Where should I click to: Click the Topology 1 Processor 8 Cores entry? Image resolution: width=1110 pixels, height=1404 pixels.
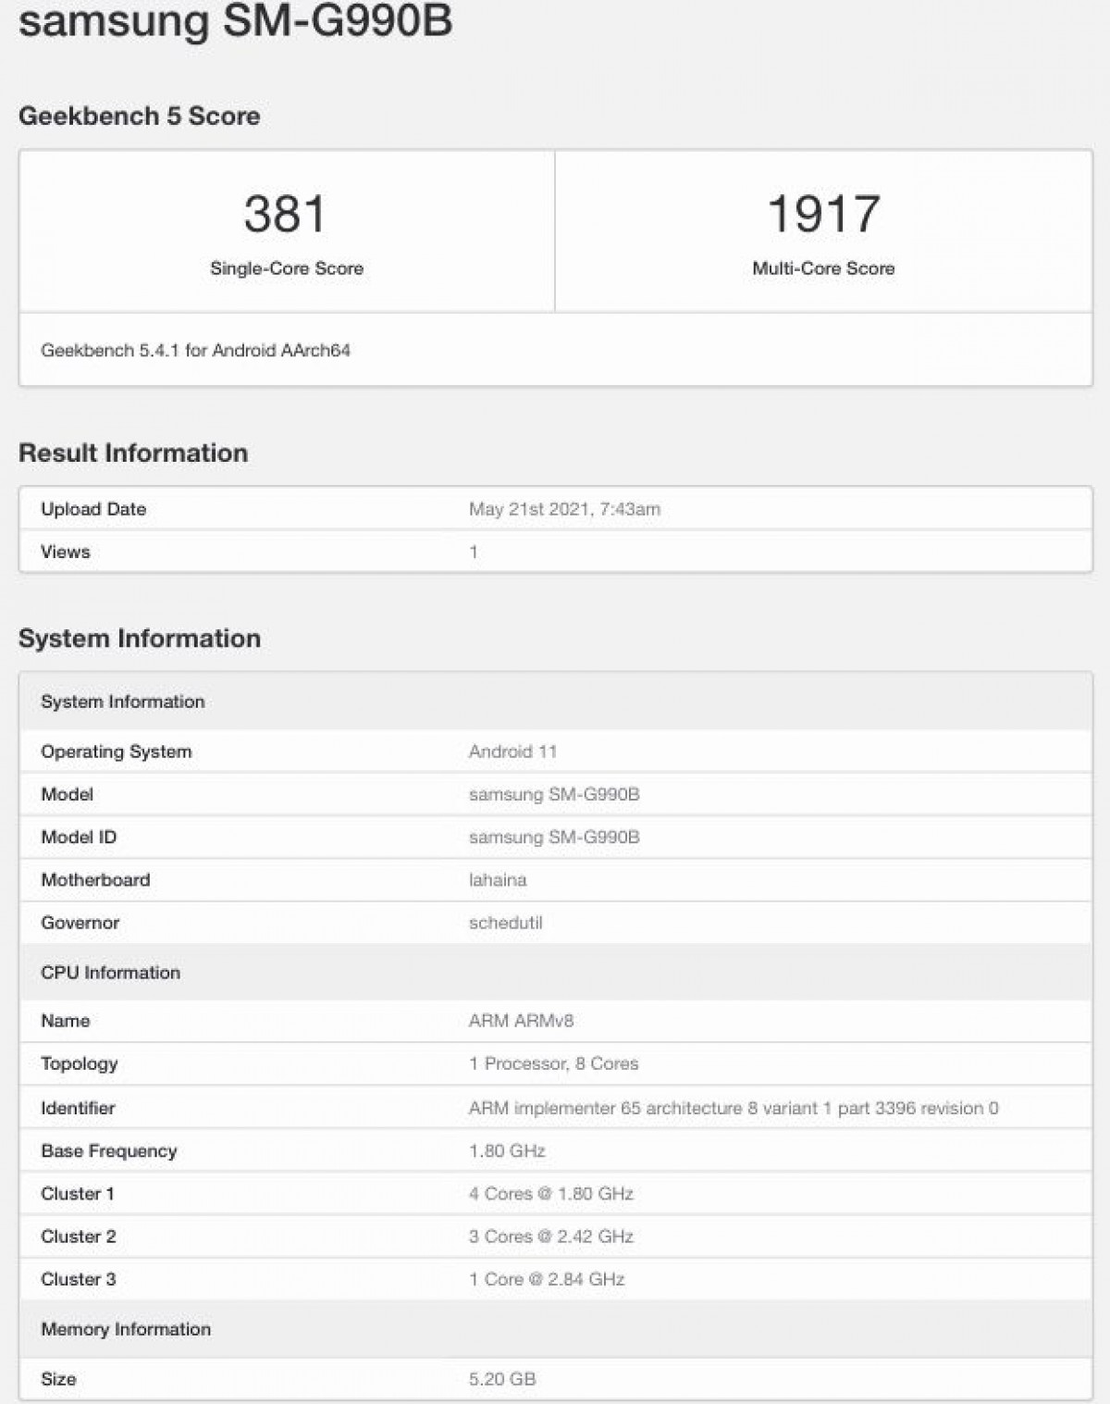click(x=552, y=1063)
